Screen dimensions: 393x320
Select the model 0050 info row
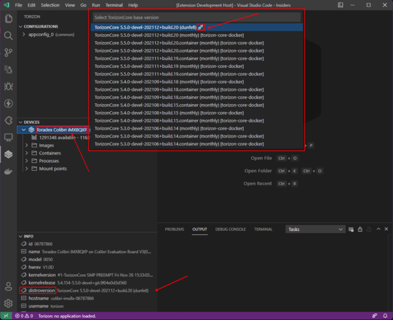(87, 259)
